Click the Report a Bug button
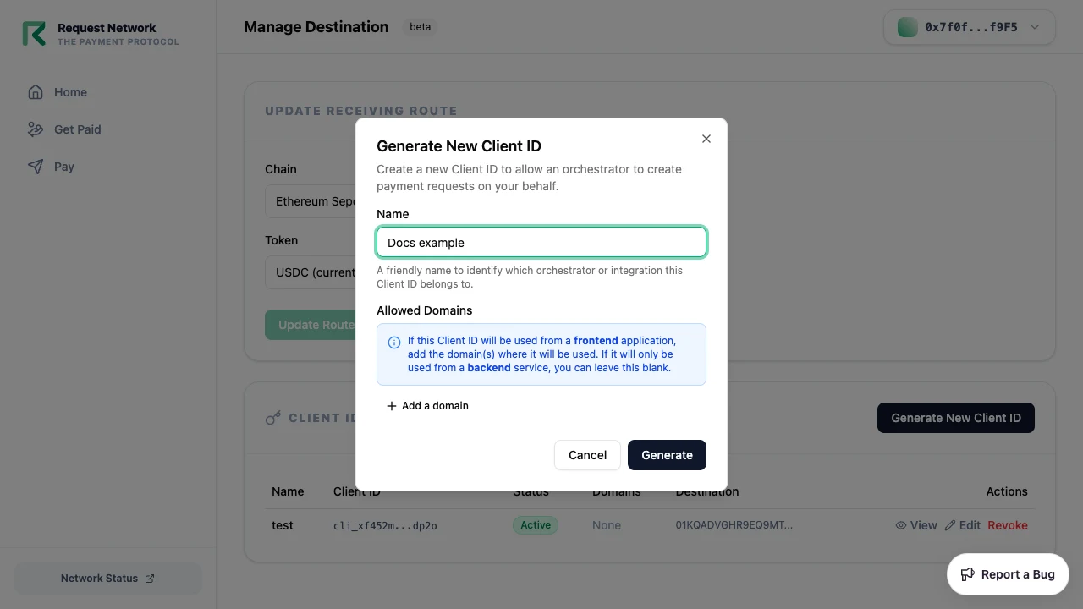This screenshot has height=609, width=1083. [1008, 574]
